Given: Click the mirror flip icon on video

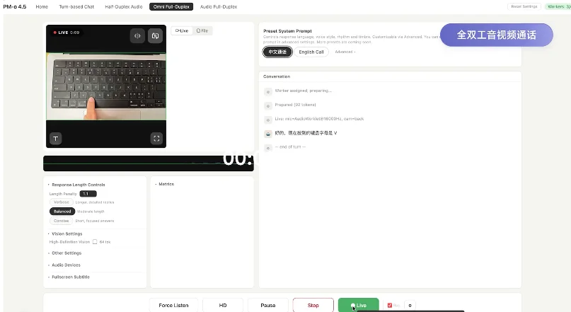Looking at the screenshot, I should pyautogui.click(x=137, y=35).
